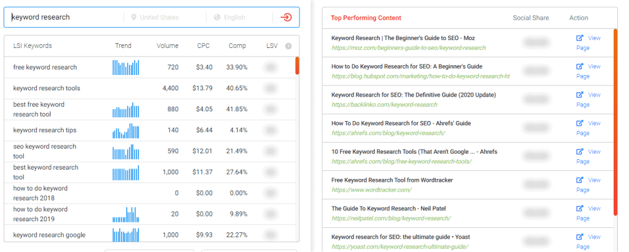Click the keyword research search field
Image resolution: width=629 pixels, height=252 pixels.
(x=65, y=17)
